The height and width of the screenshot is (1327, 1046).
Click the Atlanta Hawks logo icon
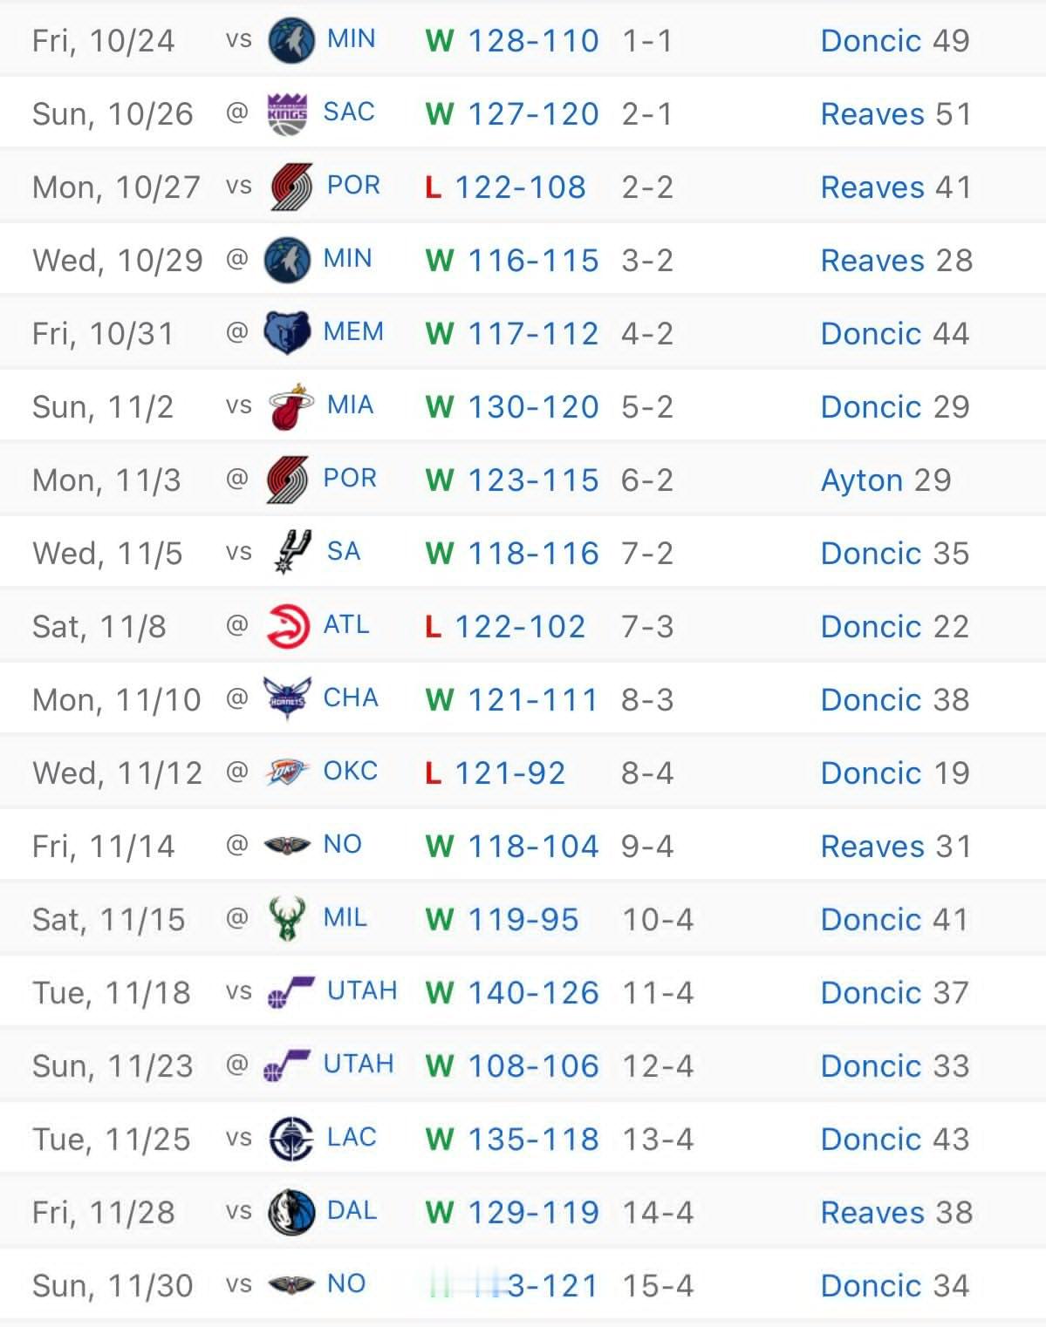point(288,626)
